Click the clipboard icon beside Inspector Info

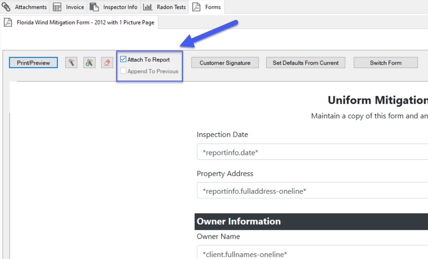coord(94,7)
